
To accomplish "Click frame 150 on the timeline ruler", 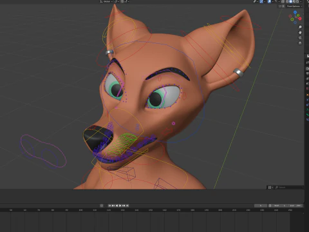I will coord(151,210).
